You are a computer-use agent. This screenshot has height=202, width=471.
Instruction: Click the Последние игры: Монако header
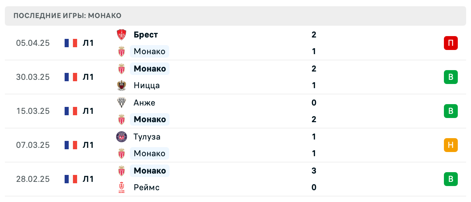point(67,16)
